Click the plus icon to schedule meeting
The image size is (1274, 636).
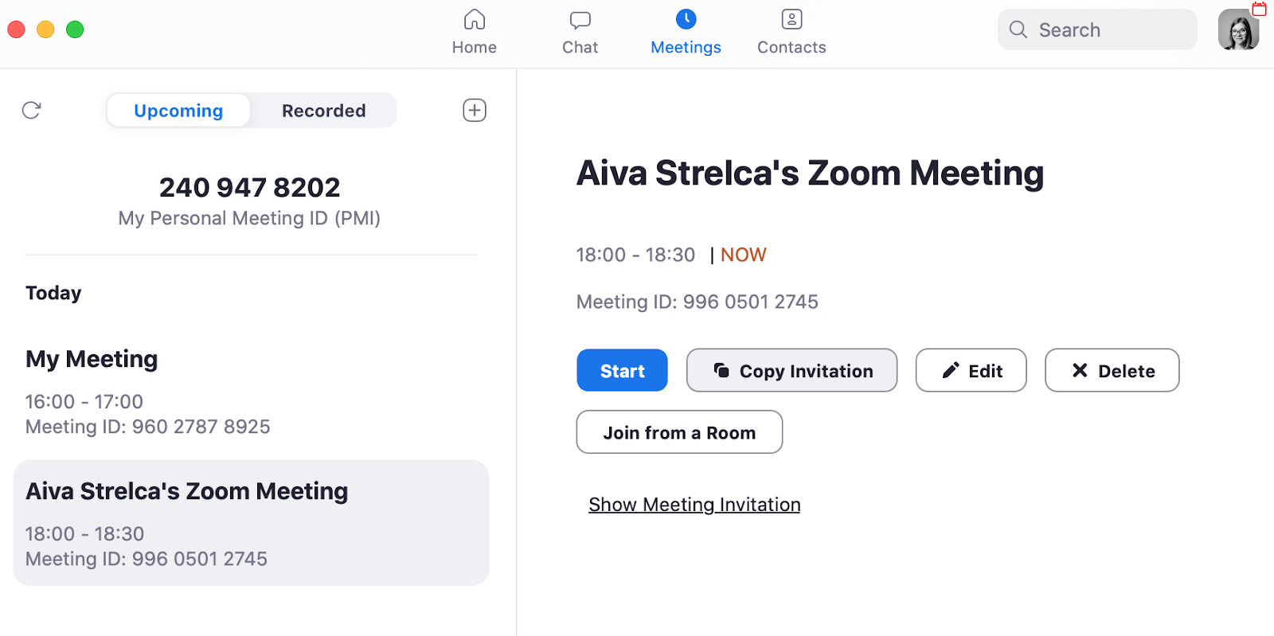[x=475, y=110]
